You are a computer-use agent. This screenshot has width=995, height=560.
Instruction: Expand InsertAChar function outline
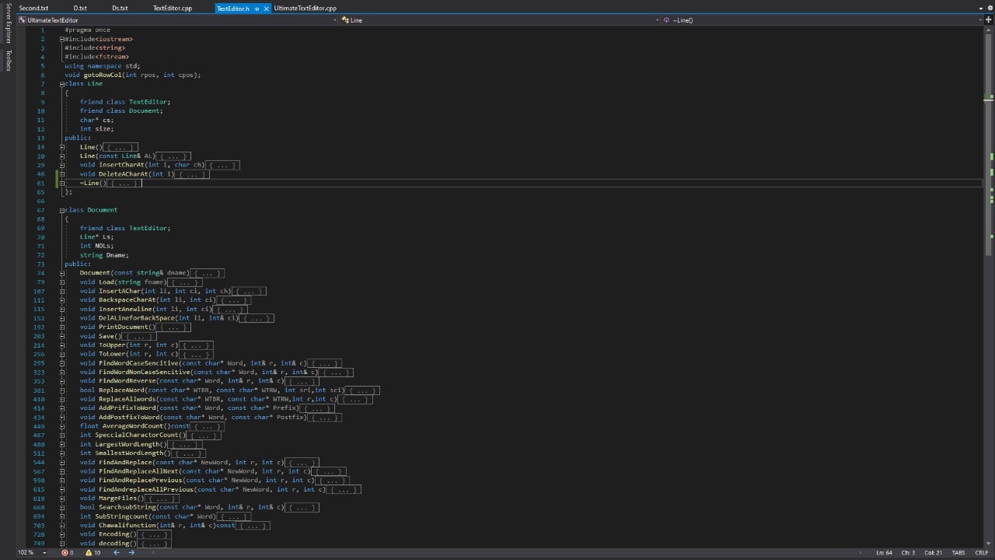(x=62, y=292)
